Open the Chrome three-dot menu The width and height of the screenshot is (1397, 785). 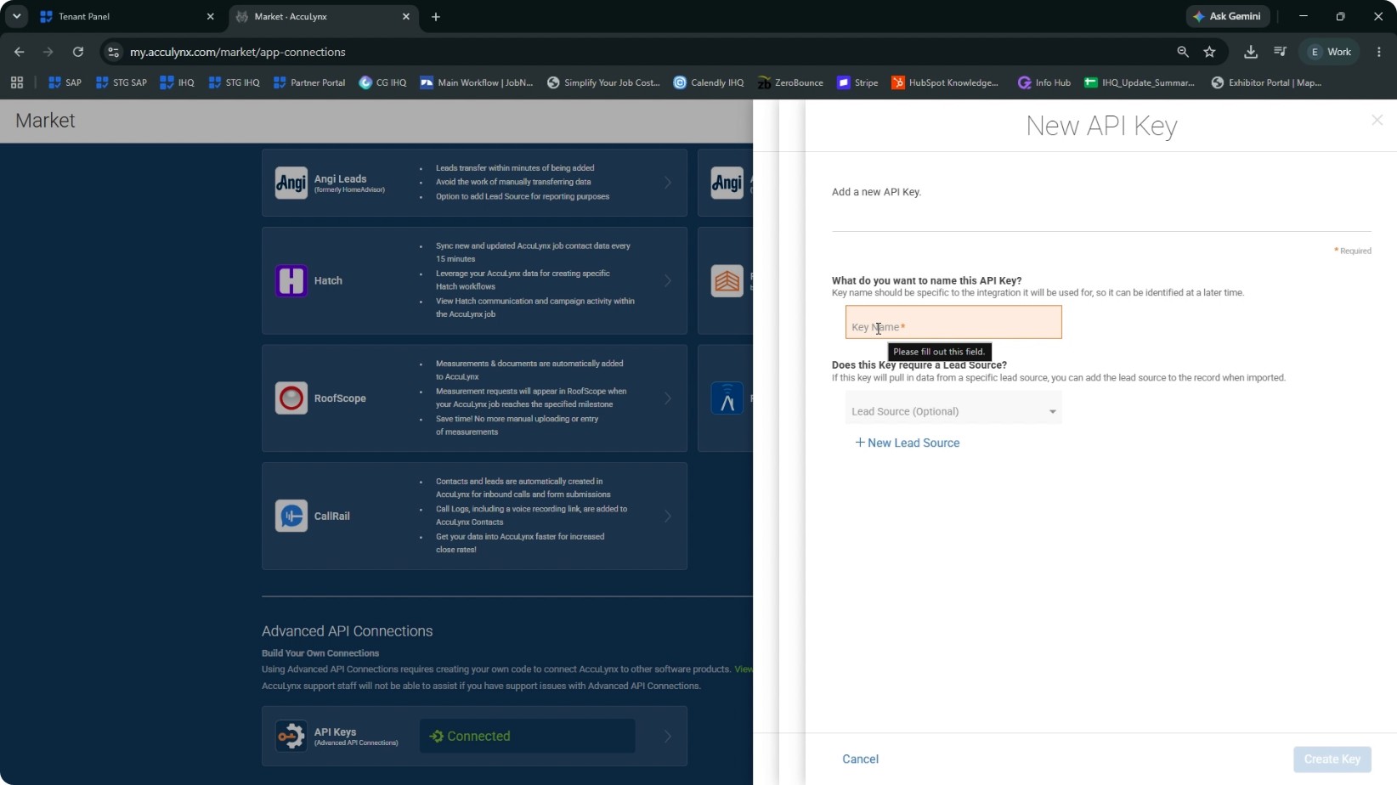(1378, 52)
